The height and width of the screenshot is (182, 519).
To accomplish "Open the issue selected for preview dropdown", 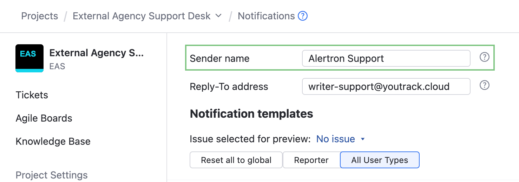I will pyautogui.click(x=336, y=139).
